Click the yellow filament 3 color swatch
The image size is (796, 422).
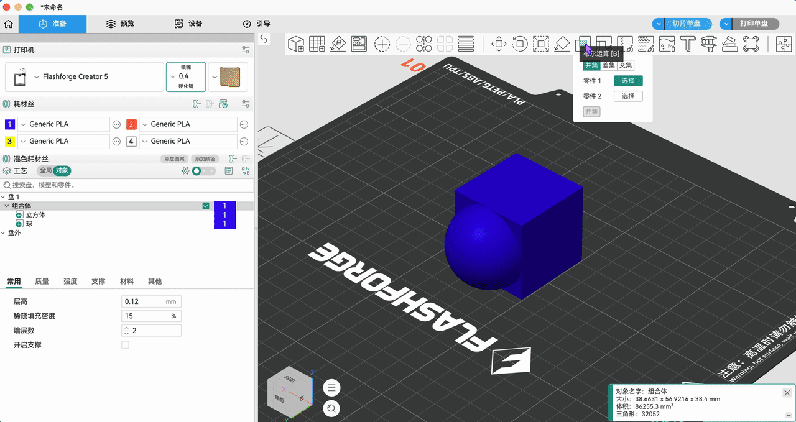pyautogui.click(x=9, y=141)
